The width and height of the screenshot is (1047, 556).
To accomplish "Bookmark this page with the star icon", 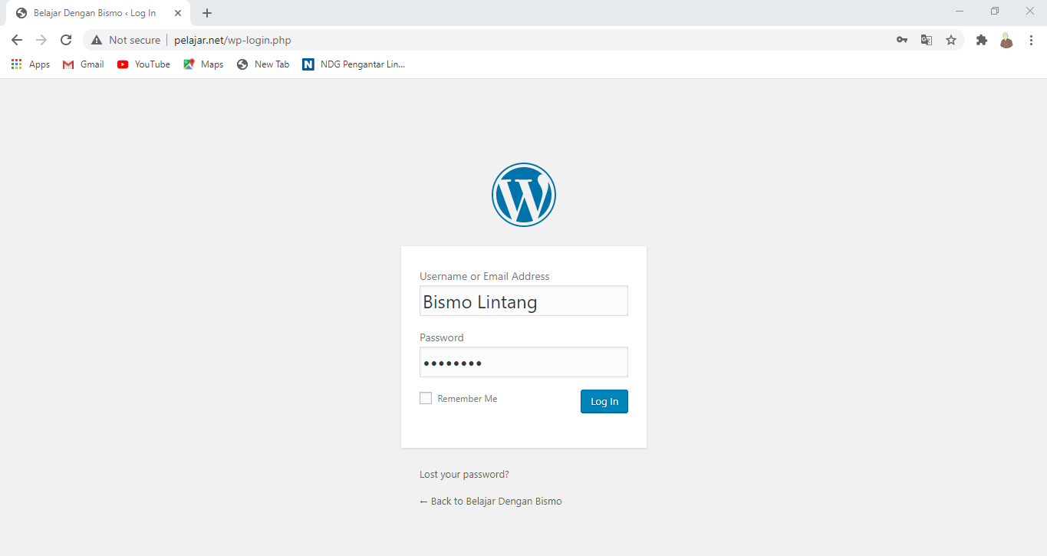I will click(951, 40).
